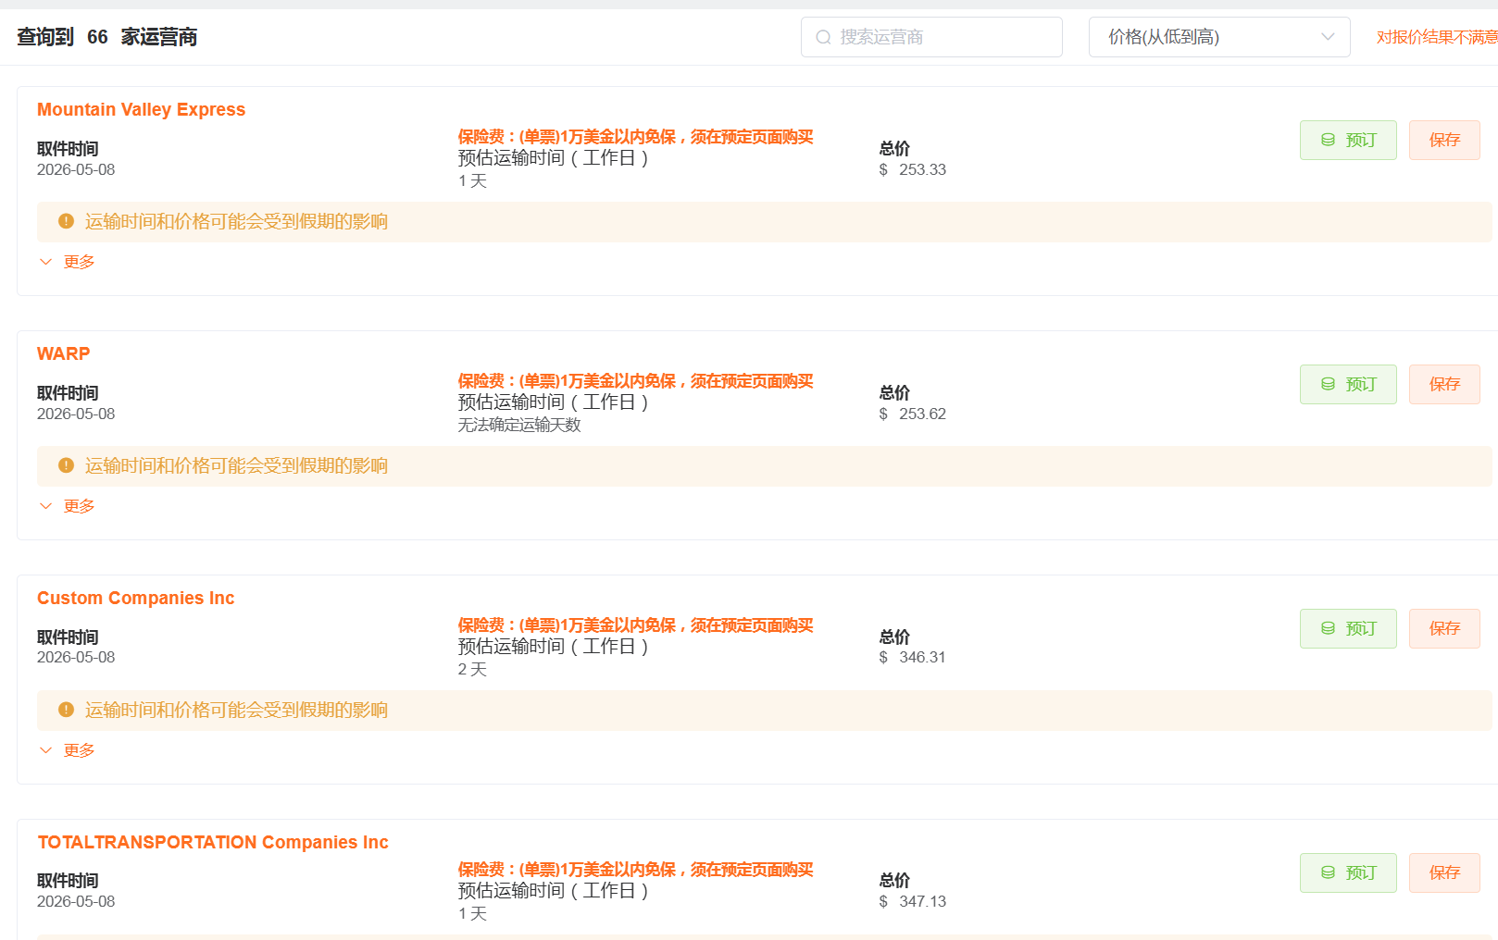The image size is (1498, 940).
Task: Expand 更多 under the WARP card
Action: [68, 506]
